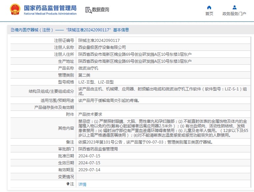Screen dimensions: 254x192
Task: Select product name 微波治疗机
Action: click(88, 68)
